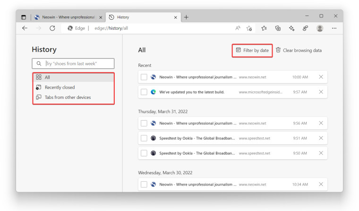The width and height of the screenshot is (359, 211).
Task: Click the search magnifier icon in History
Action: point(39,64)
